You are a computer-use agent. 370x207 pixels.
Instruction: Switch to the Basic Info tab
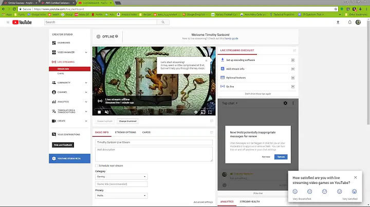[x=102, y=132]
